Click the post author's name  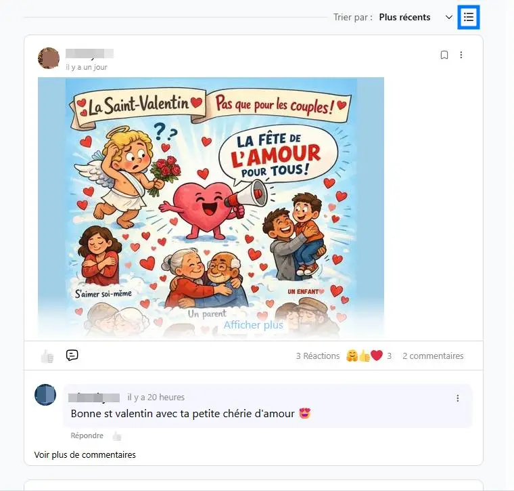coord(89,54)
